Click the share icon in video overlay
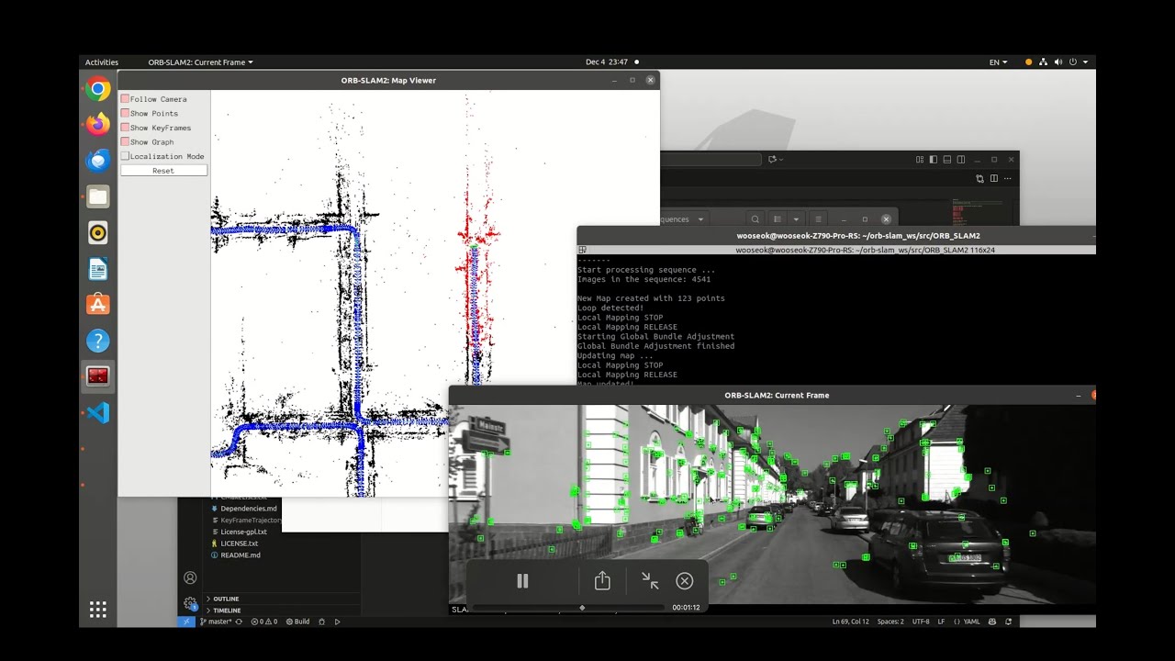 click(602, 581)
